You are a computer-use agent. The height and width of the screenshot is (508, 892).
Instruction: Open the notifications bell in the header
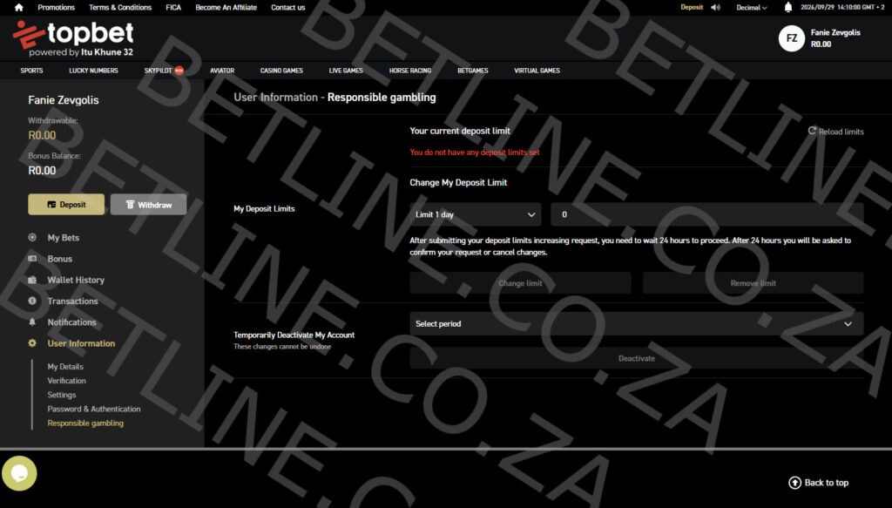787,7
